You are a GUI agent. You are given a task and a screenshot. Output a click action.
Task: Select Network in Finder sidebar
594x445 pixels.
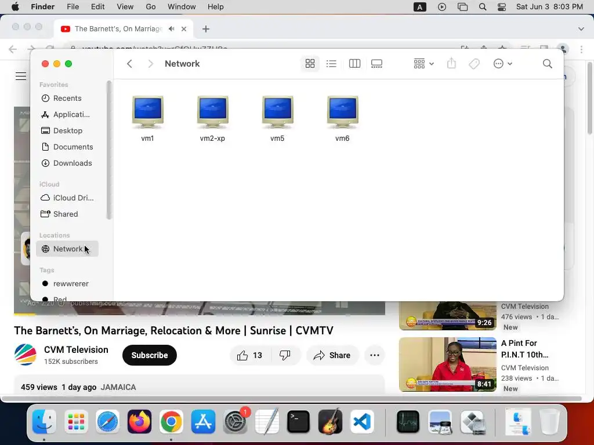[67, 249]
